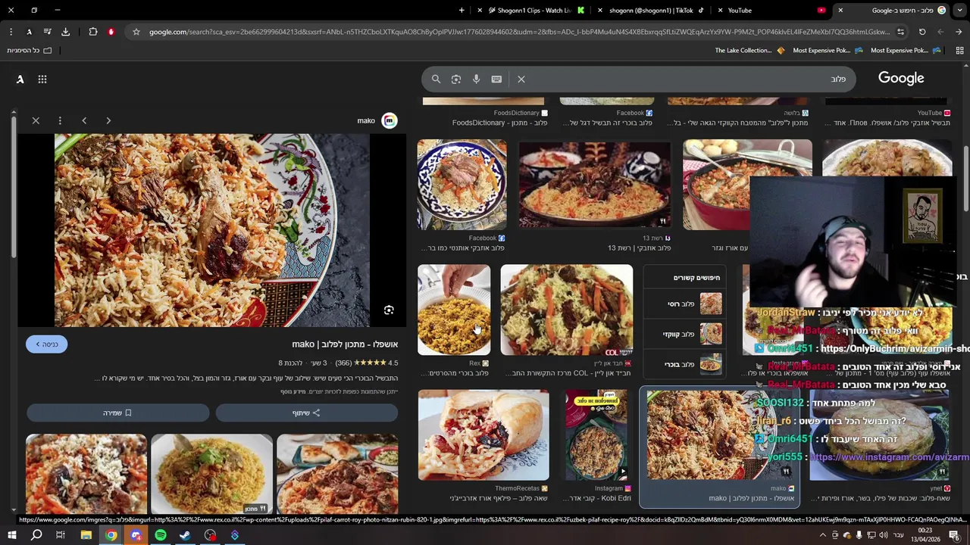Go to next image with right chevron
970x545 pixels.
[x=108, y=120]
